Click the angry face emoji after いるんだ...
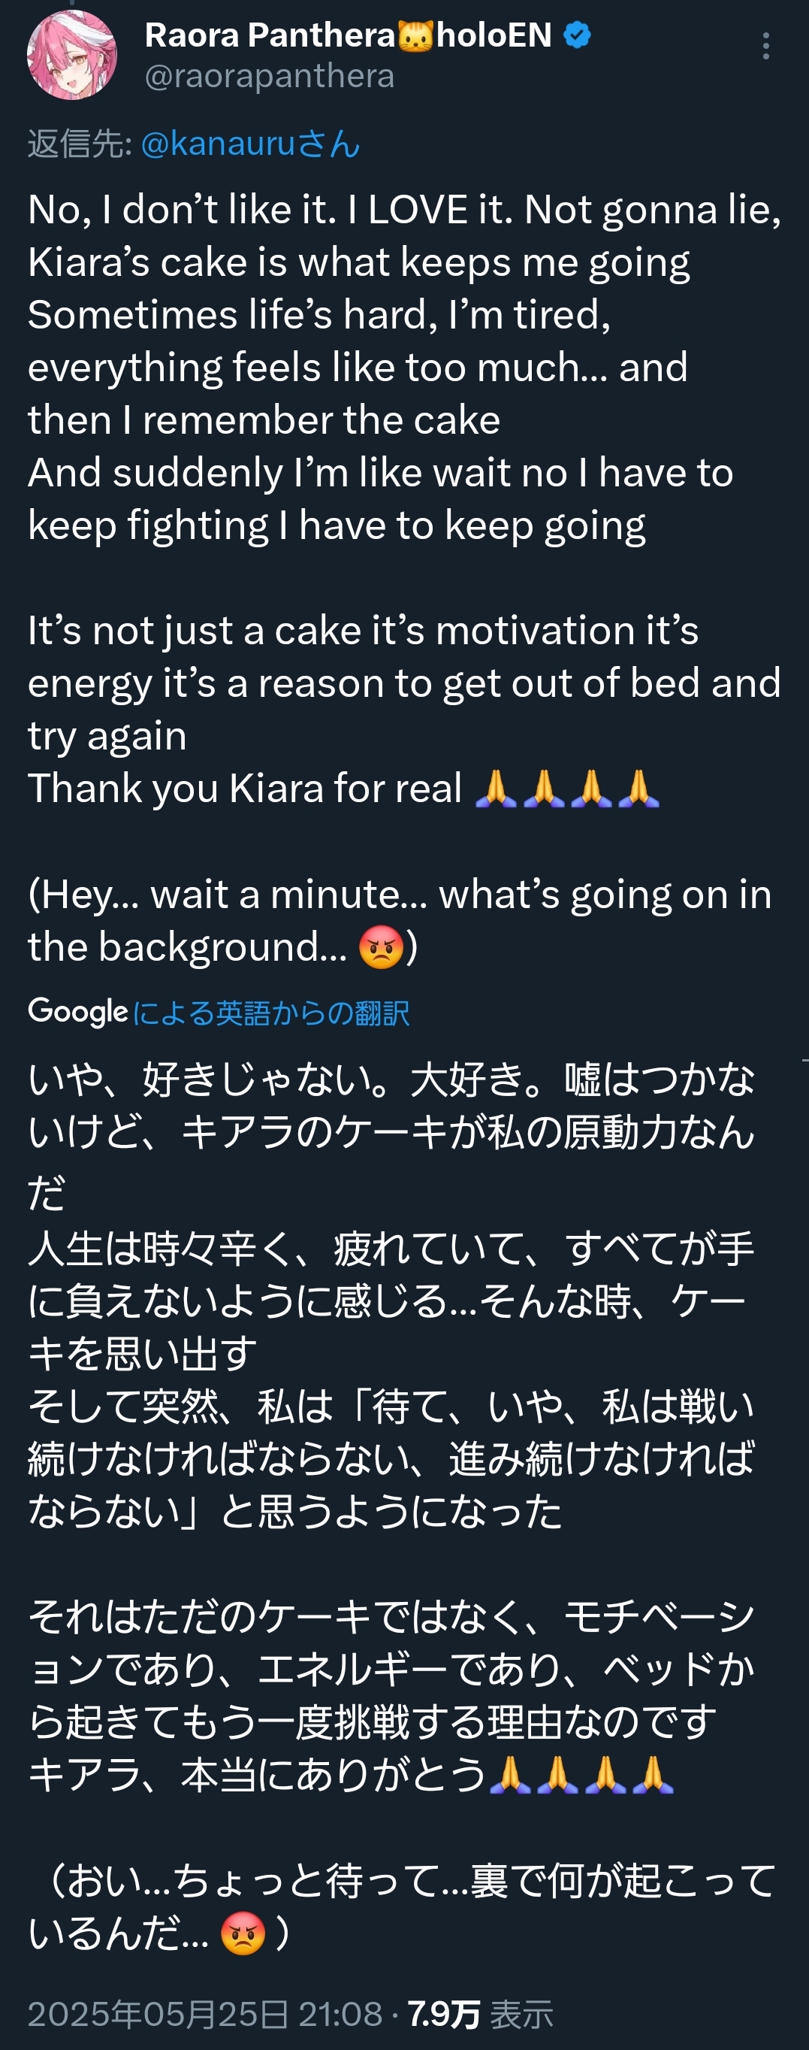 tap(243, 1932)
